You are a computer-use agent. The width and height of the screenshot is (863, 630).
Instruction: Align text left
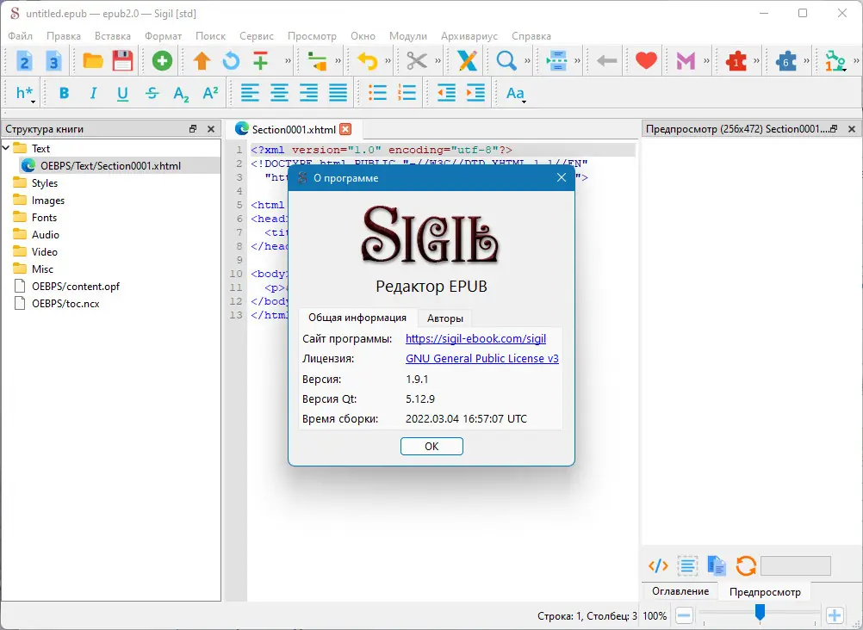click(250, 93)
